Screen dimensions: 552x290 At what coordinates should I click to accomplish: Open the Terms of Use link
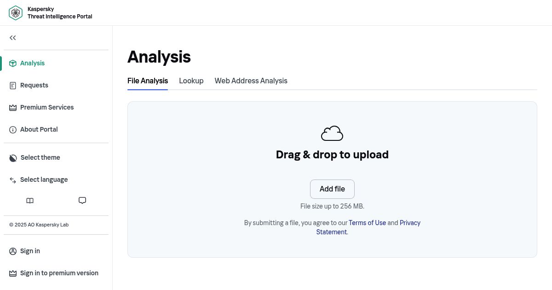[x=367, y=223]
